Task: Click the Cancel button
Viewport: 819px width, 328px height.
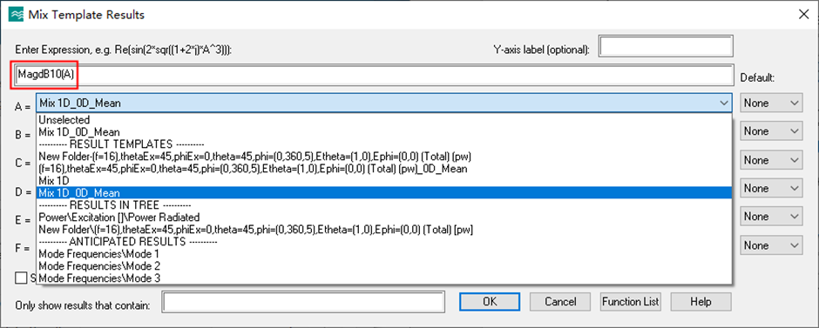Action: 560,301
